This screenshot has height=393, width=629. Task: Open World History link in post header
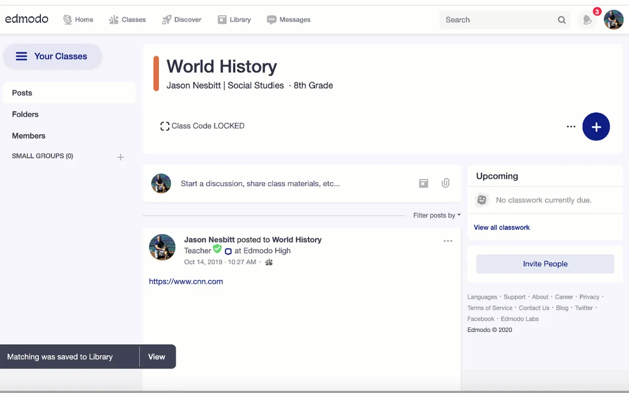click(x=297, y=239)
